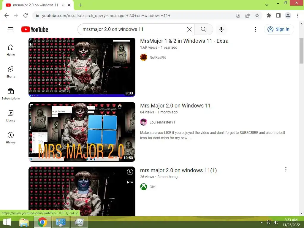
Task: Click '1.6K views' metadata text
Action: click(148, 47)
